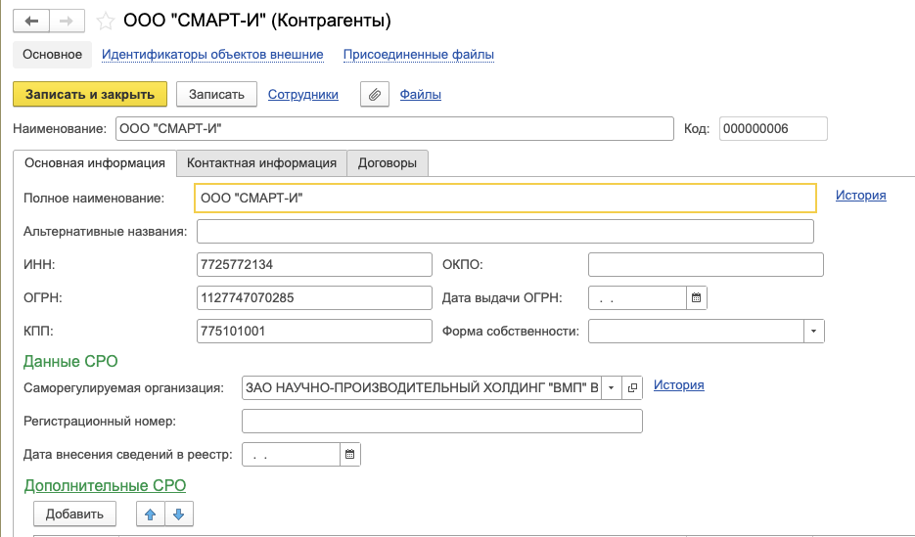The width and height of the screenshot is (915, 537).
Task: Switch to Контактная информация tab
Action: pyautogui.click(x=261, y=163)
